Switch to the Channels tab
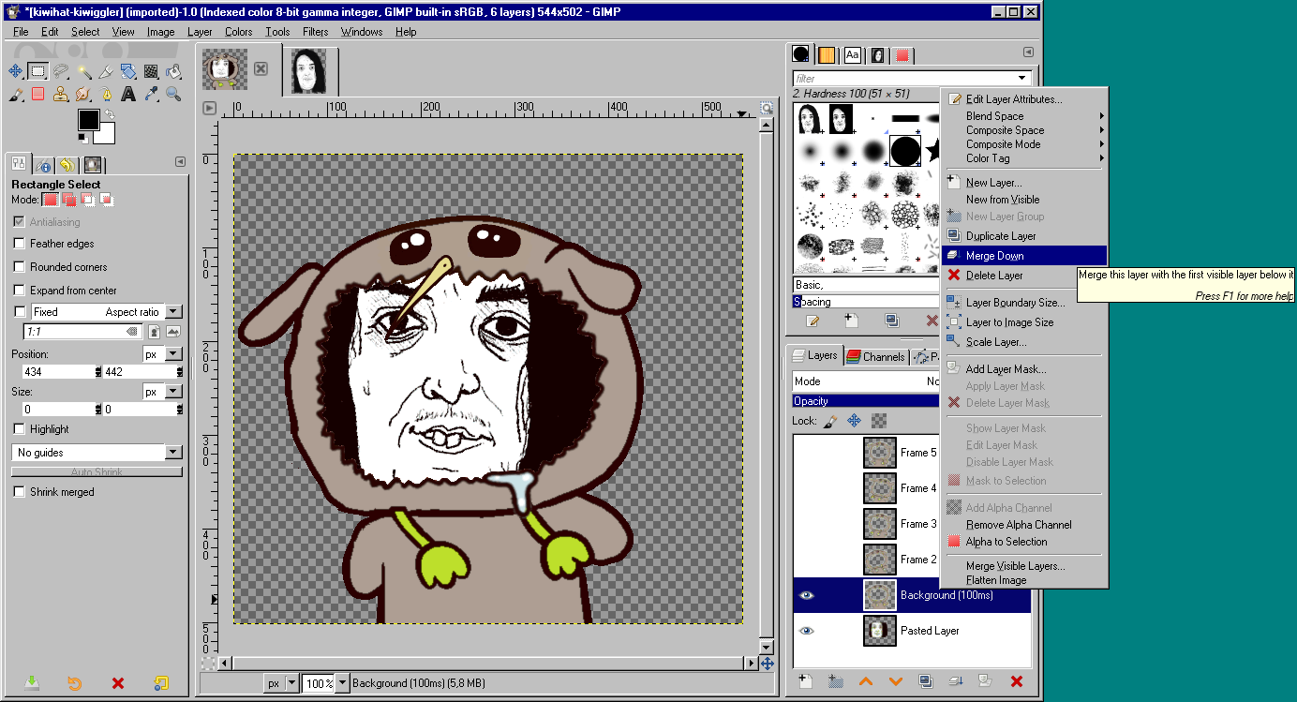 pyautogui.click(x=875, y=356)
